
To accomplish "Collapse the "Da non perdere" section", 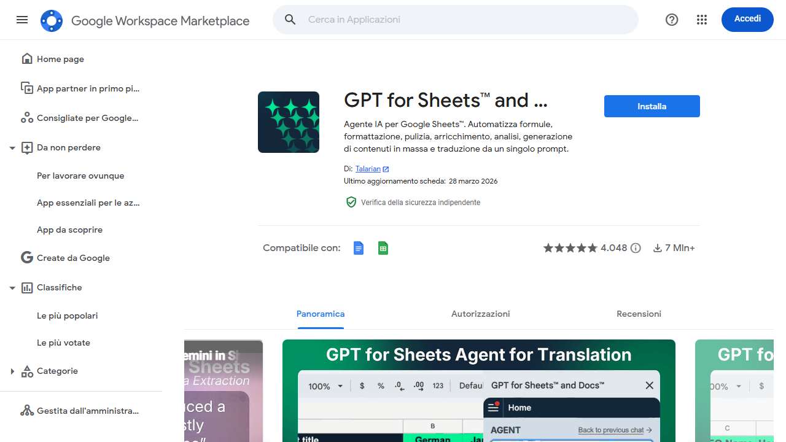I will pos(12,147).
